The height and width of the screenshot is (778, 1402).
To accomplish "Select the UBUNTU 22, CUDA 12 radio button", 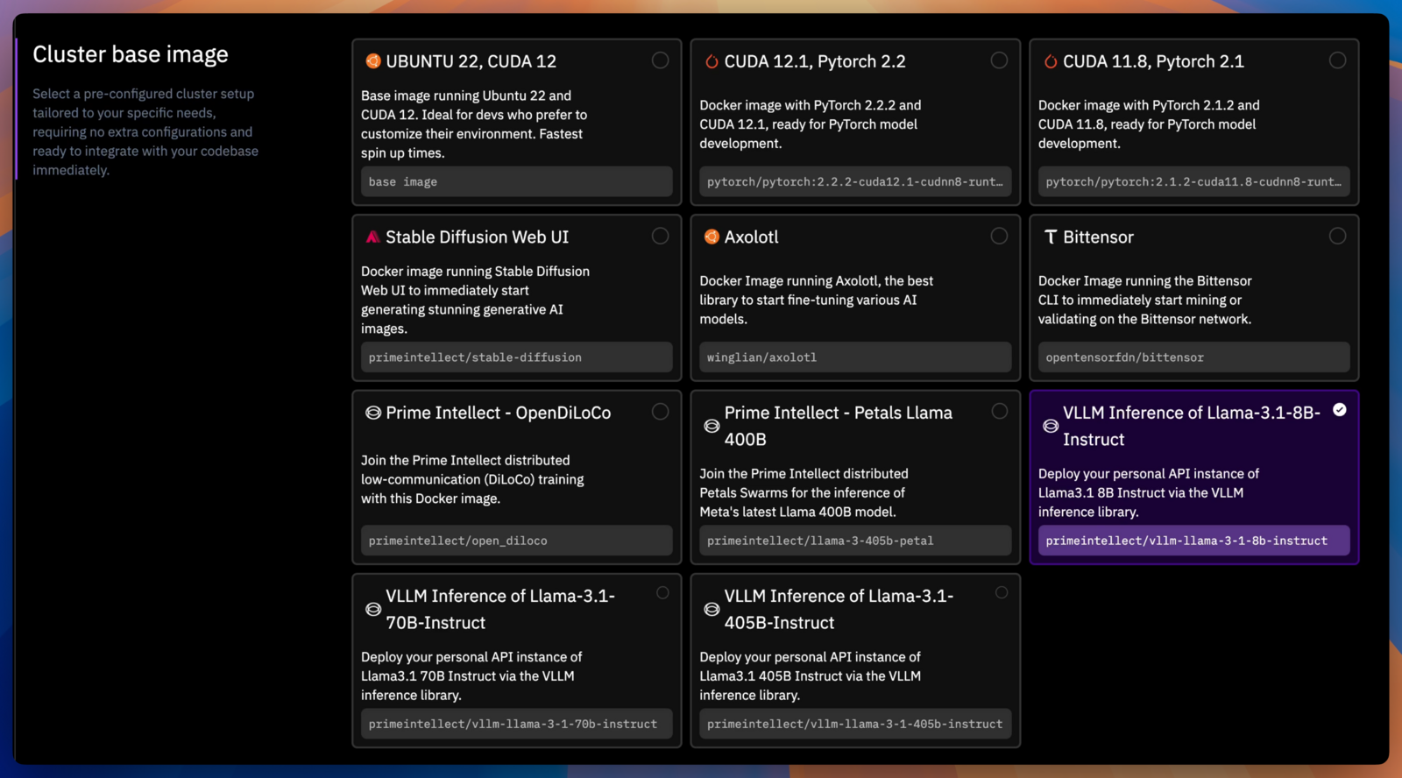I will pos(661,60).
